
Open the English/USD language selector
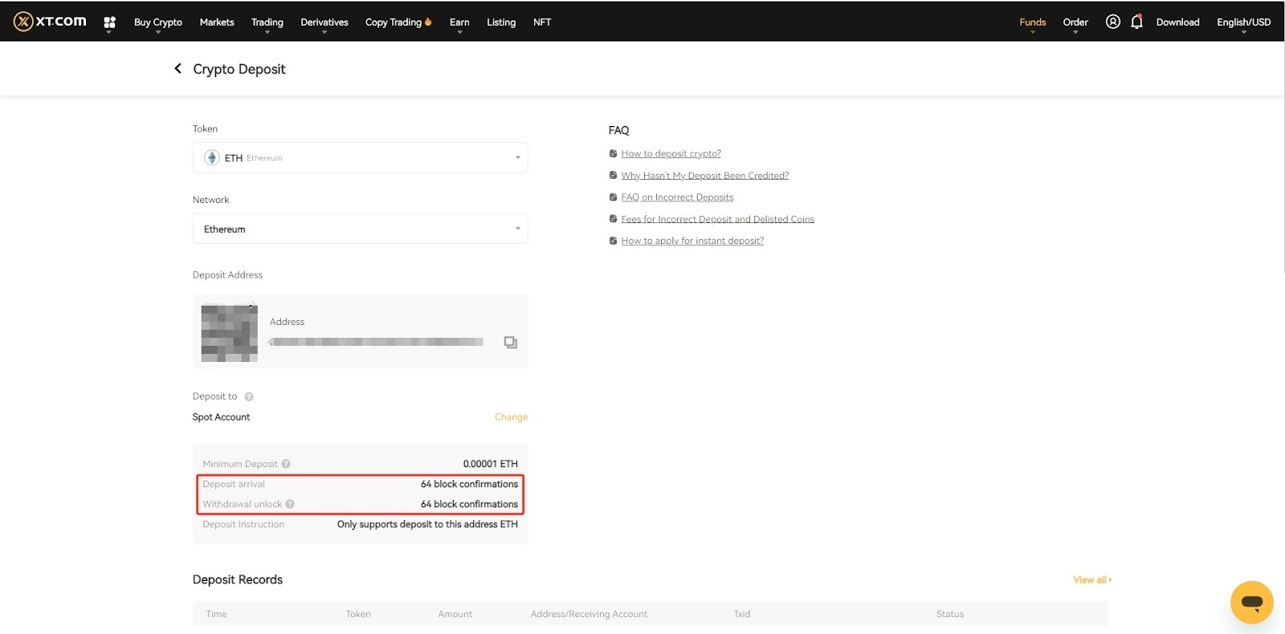1243,22
